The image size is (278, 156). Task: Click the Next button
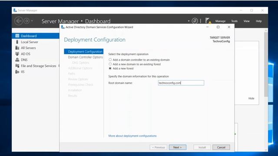tap(178, 147)
